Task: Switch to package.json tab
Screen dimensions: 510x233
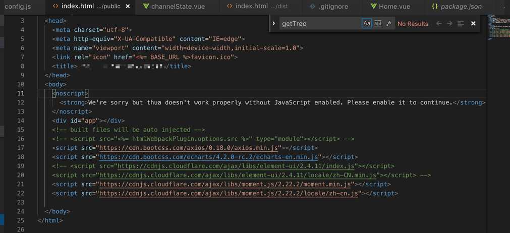Action: 461,7
